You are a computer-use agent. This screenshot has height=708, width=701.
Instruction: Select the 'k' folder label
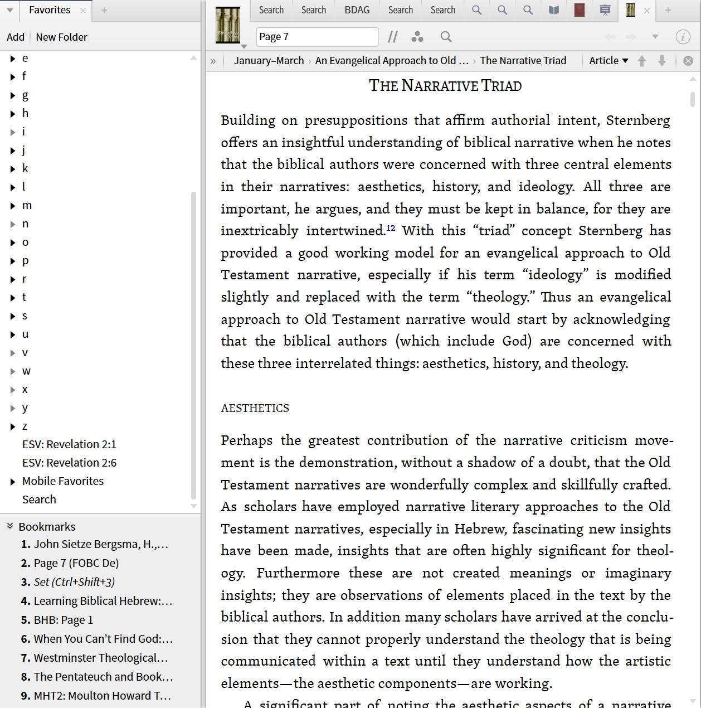click(x=25, y=168)
